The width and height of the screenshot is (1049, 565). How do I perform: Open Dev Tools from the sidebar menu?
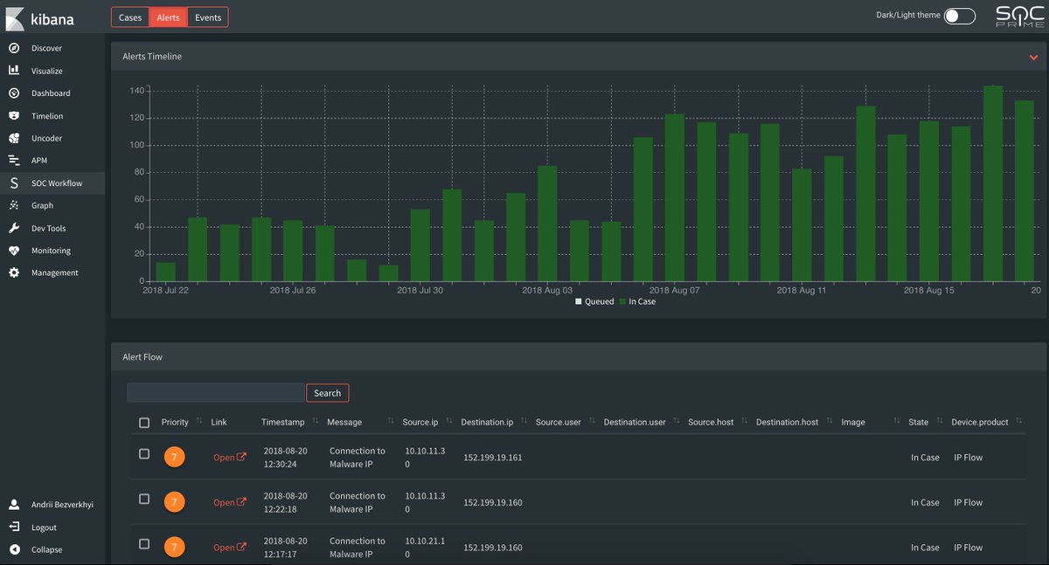point(48,228)
